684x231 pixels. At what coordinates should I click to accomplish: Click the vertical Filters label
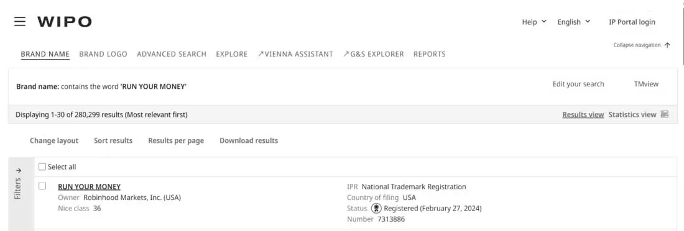(x=18, y=188)
